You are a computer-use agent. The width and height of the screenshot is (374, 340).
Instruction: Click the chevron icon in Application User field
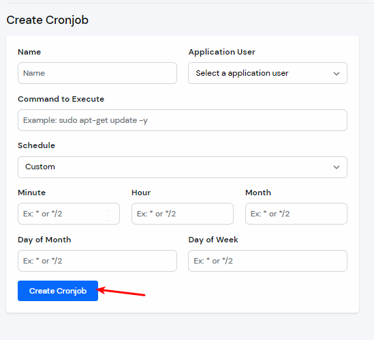click(x=337, y=74)
